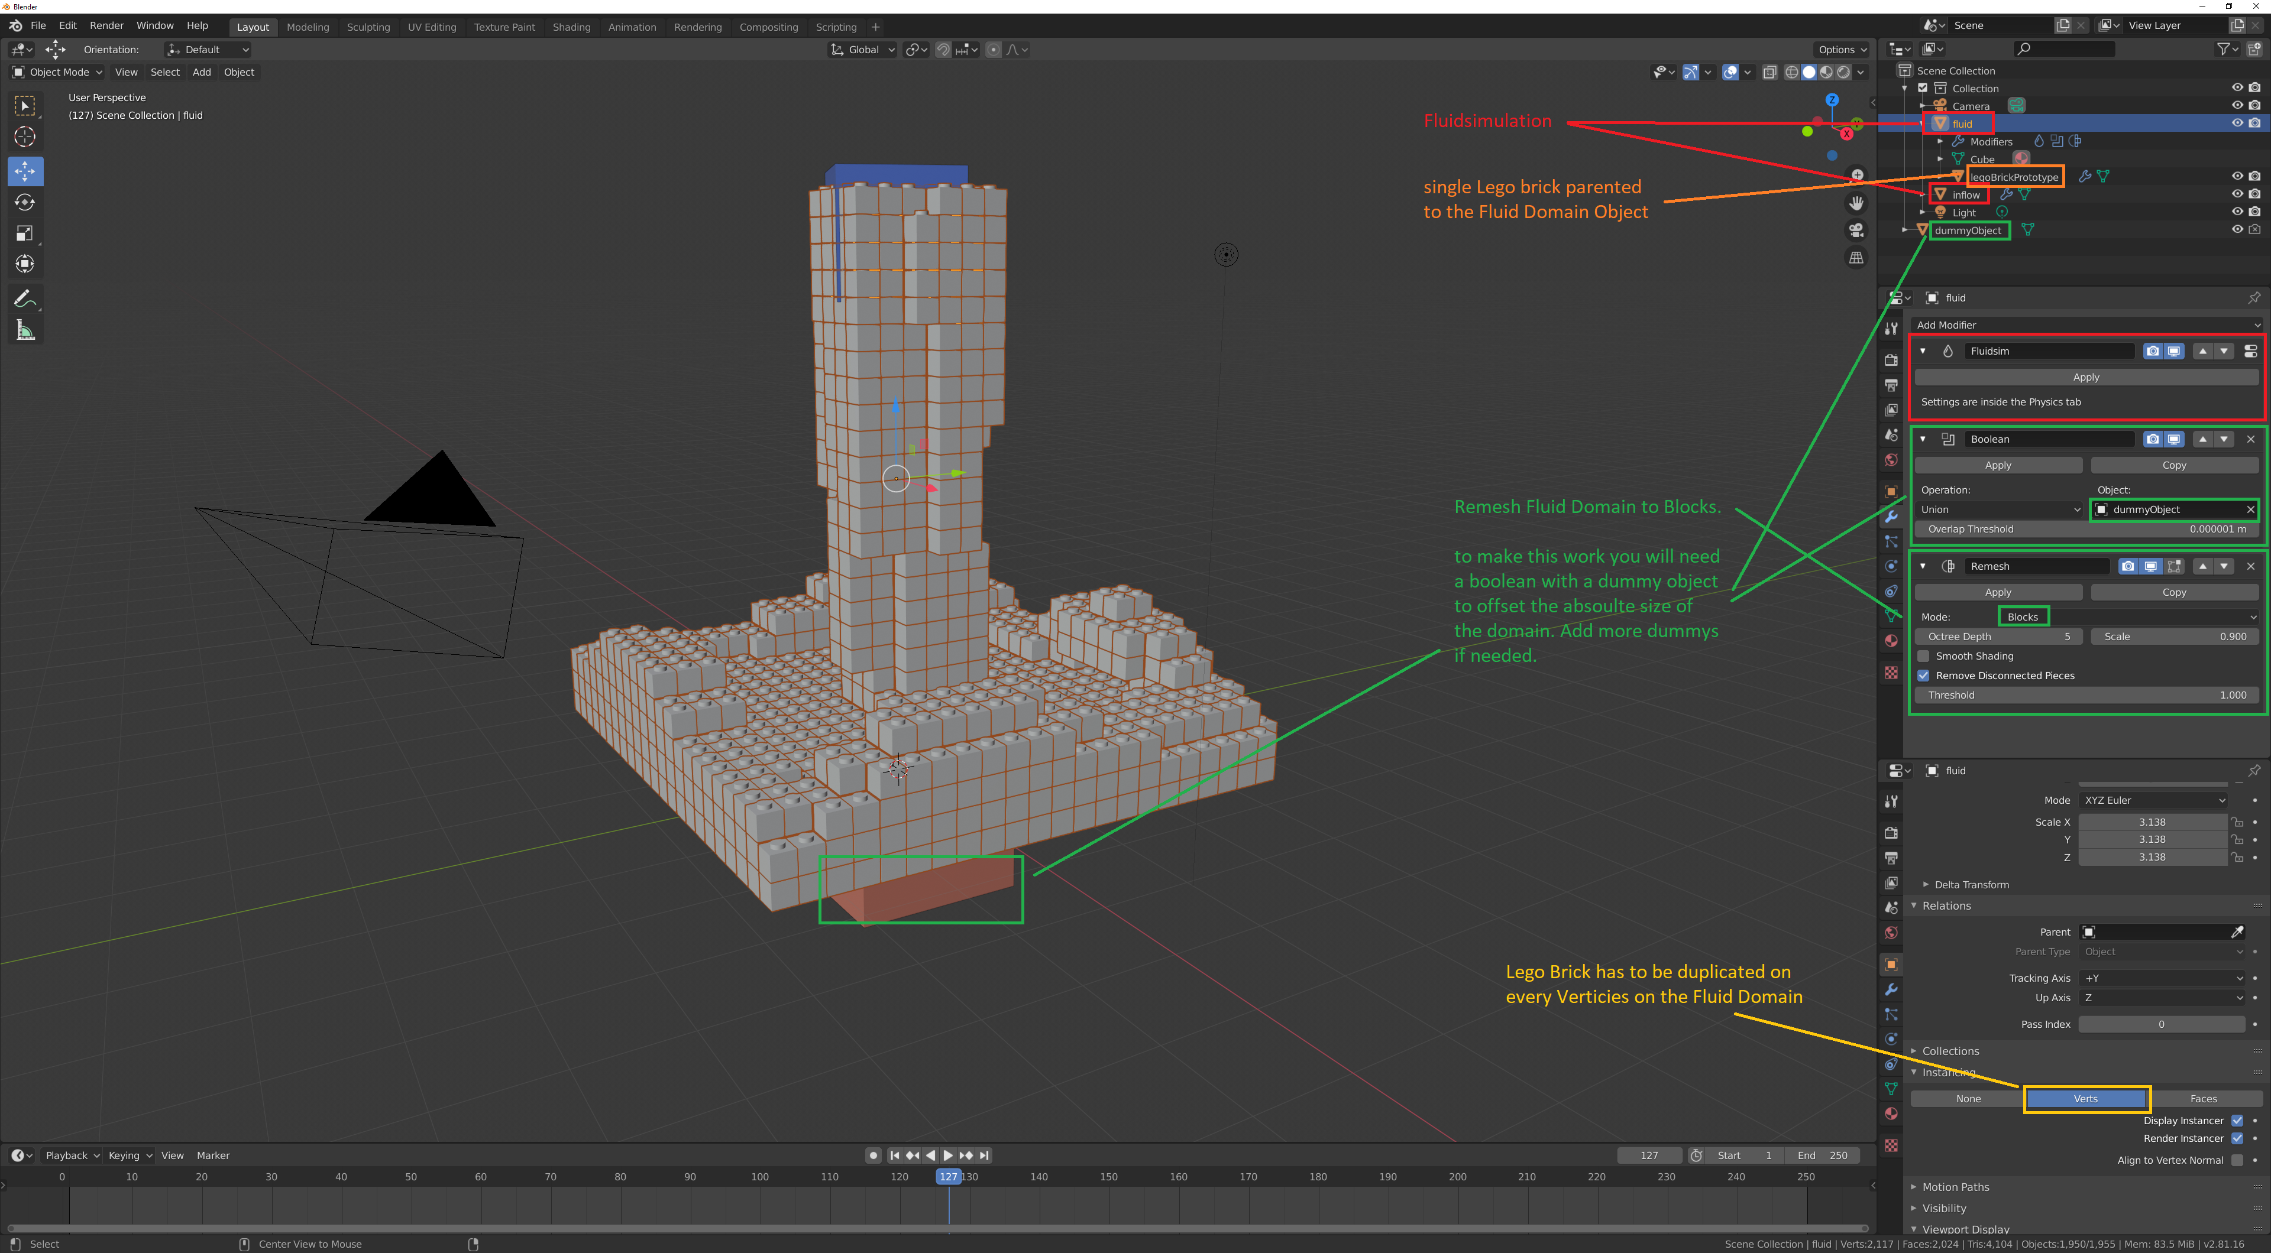Expand the Motion Paths panel
This screenshot has width=2271, height=1253.
1955,1187
